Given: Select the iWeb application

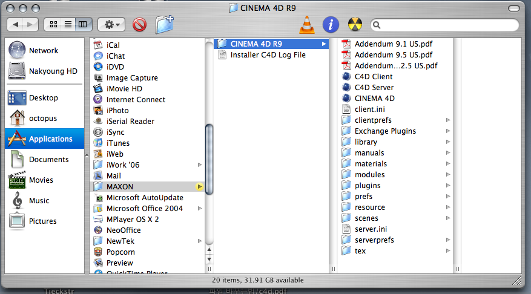Looking at the screenshot, I should coord(147,154).
